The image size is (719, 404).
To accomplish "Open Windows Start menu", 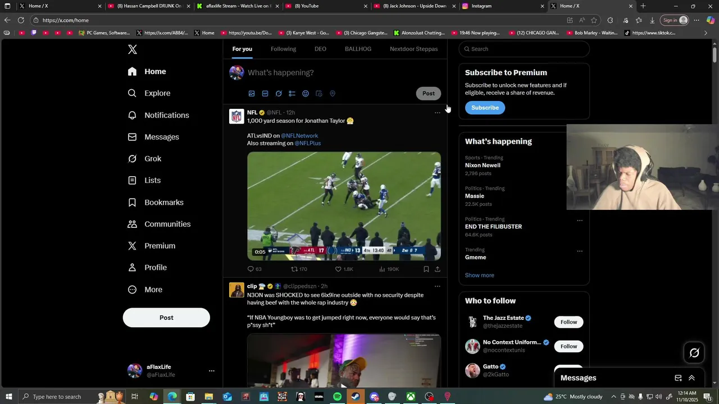I will (x=8, y=397).
